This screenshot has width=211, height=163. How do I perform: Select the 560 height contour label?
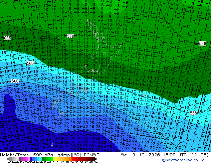coord(15,81)
